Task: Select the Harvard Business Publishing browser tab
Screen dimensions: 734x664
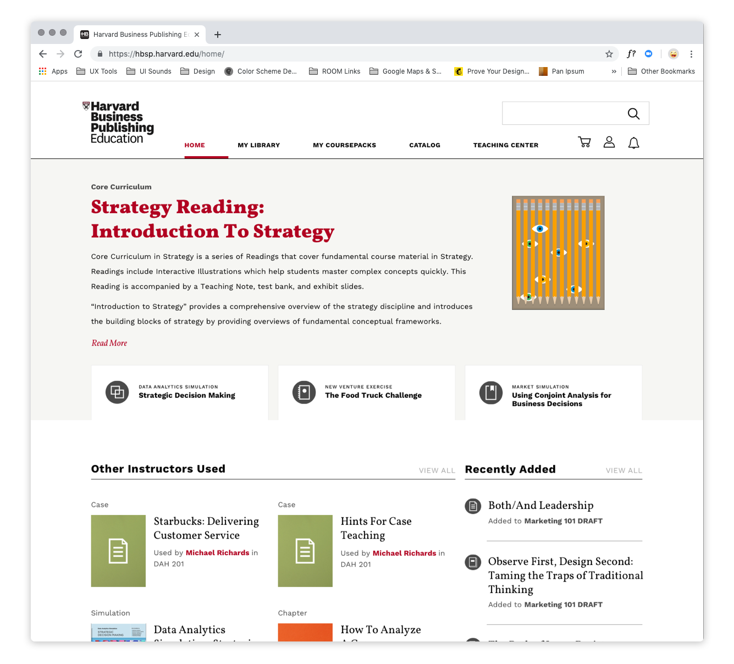Action: click(x=140, y=35)
